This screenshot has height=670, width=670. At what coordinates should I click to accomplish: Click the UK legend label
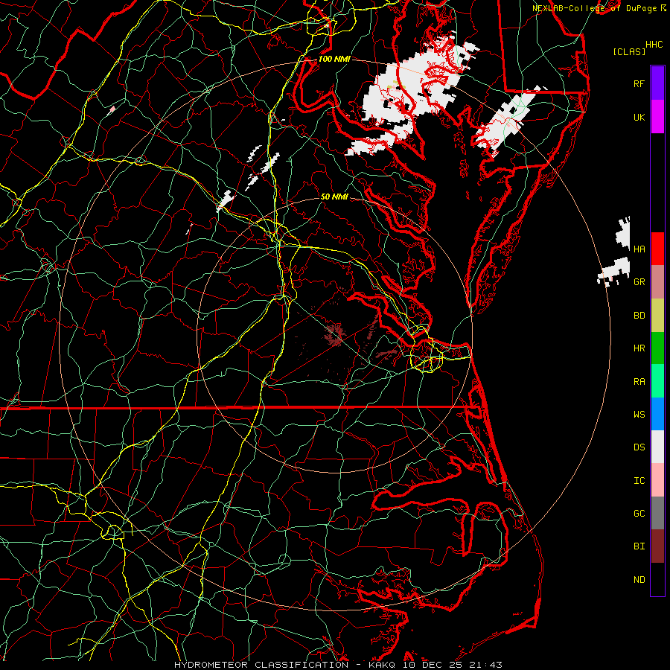(639, 117)
